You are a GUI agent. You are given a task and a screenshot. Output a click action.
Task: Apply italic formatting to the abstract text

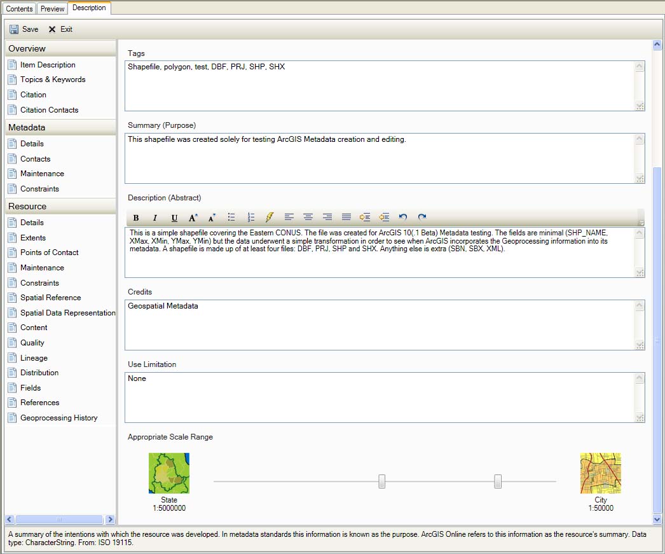click(154, 217)
